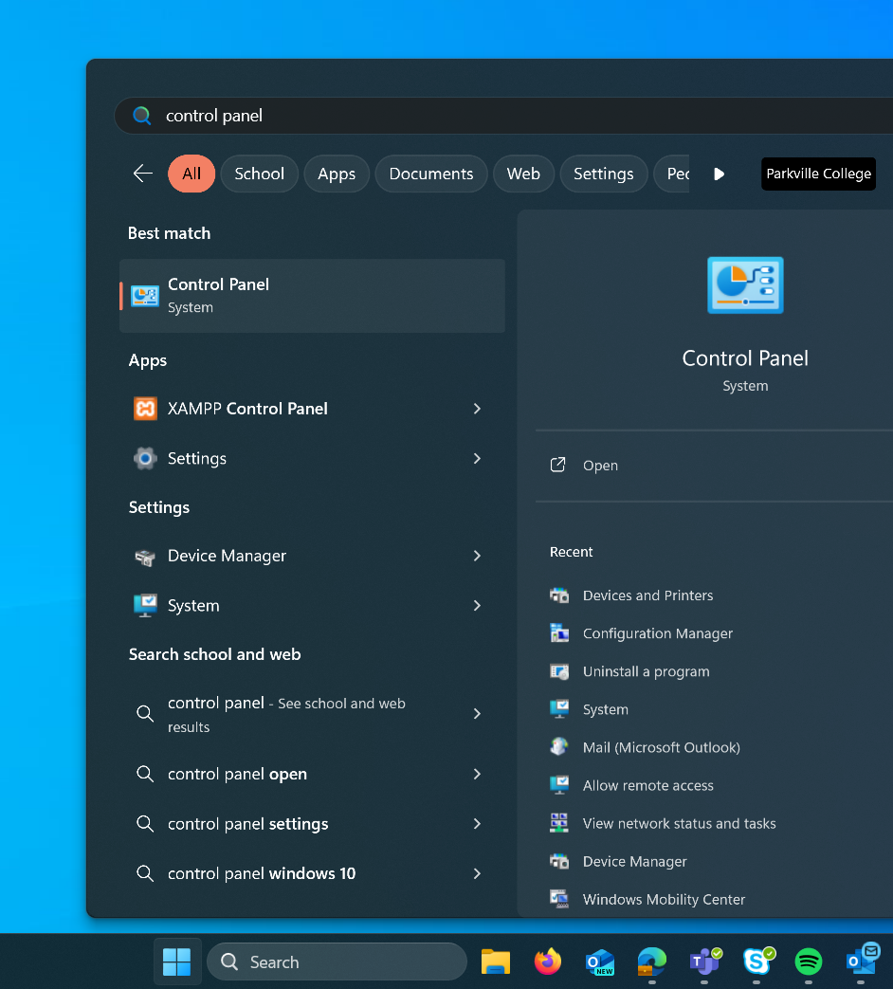Screen dimensions: 893x989
Task: Go back using the left arrow icon
Action: [x=143, y=174]
